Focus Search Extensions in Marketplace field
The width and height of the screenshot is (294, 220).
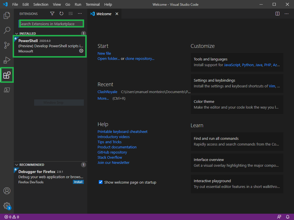coord(51,24)
